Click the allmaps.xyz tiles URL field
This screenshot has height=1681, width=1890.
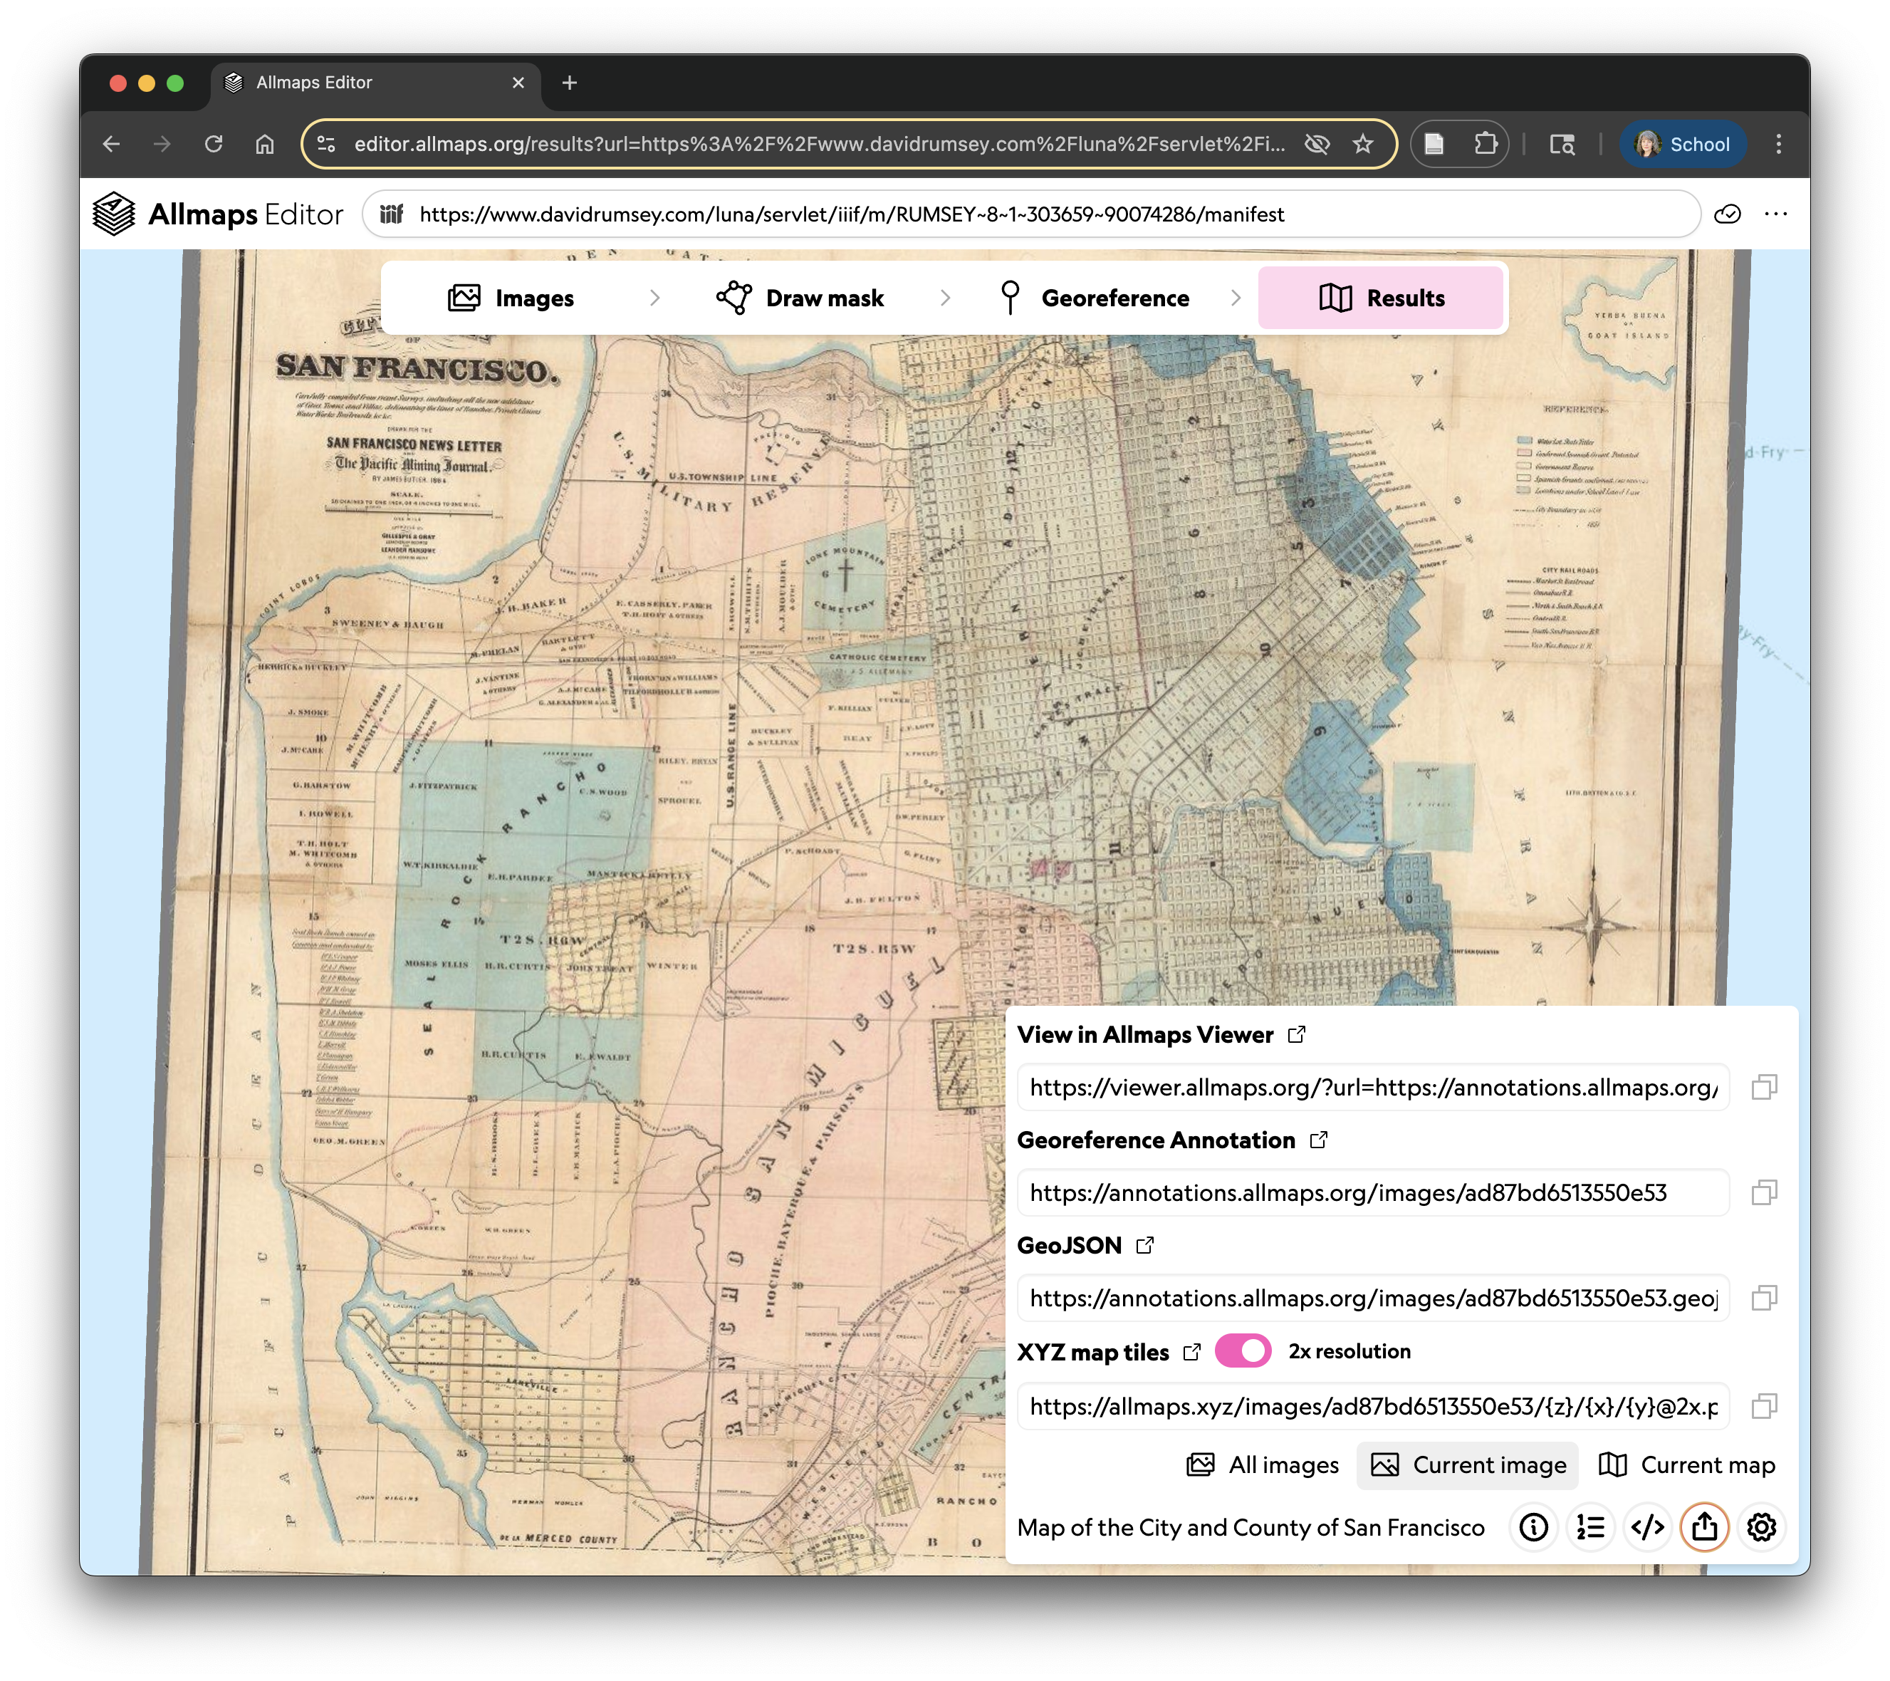[1373, 1406]
